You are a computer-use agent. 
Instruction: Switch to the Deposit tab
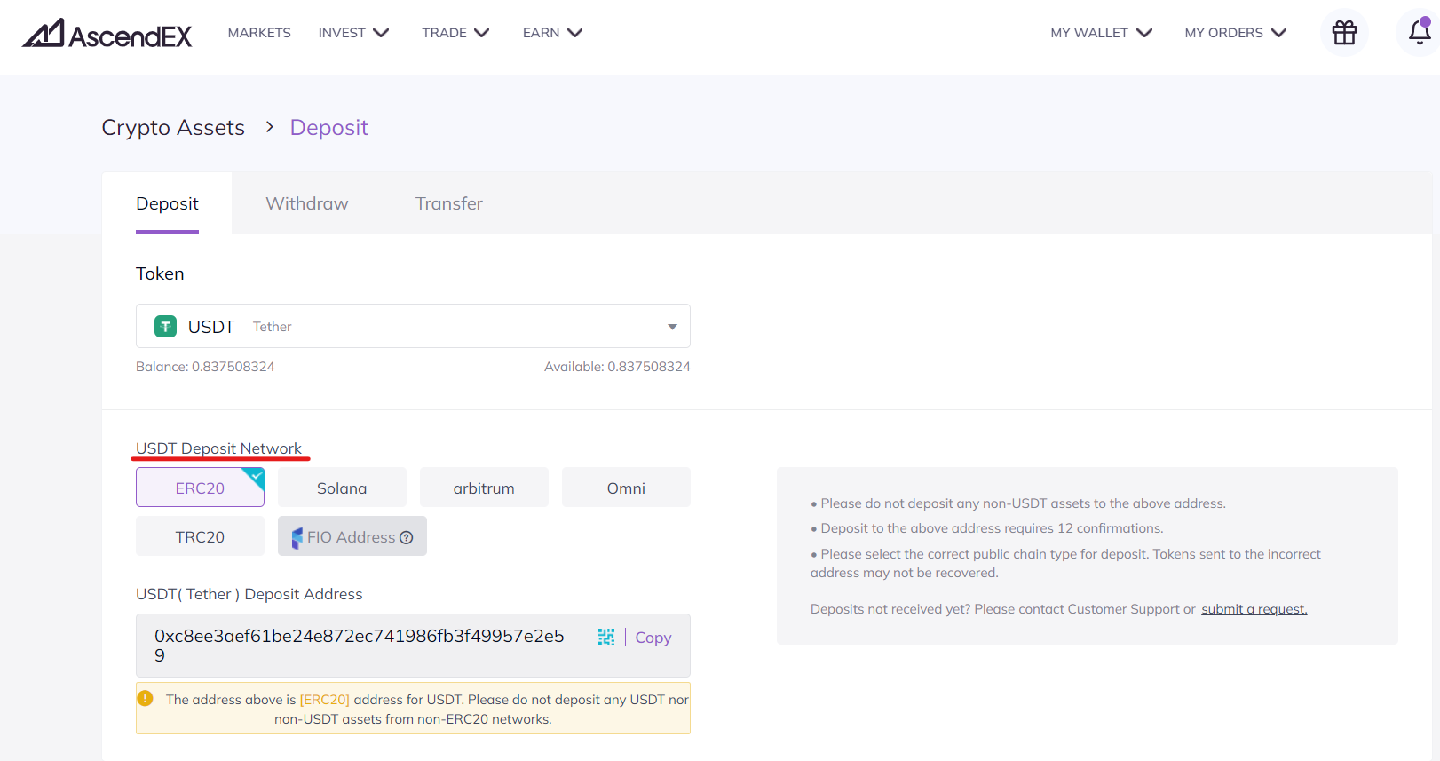[x=167, y=203]
